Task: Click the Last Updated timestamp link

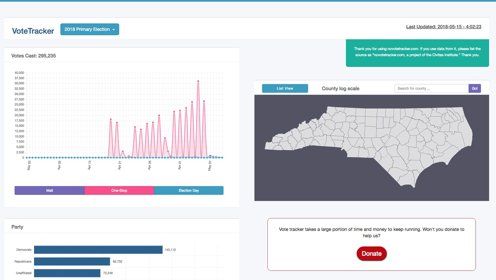Action: [443, 26]
